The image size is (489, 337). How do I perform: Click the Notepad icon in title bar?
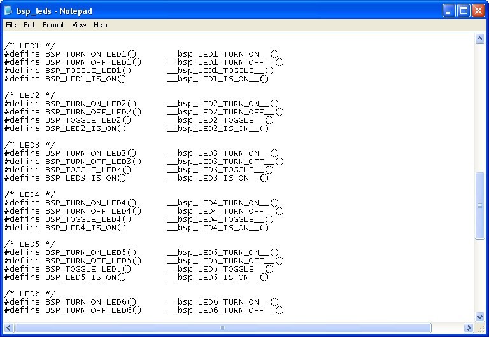pos(8,11)
